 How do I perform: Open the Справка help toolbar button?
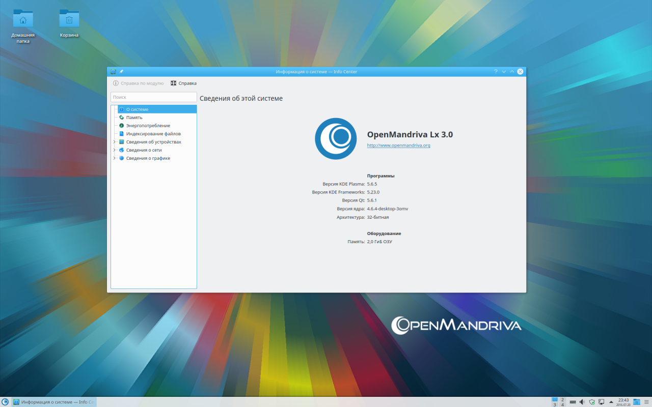183,83
